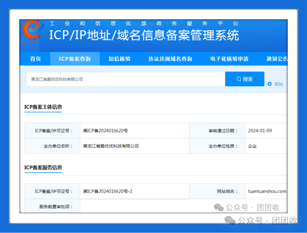Click the WeChat icon in upper watermark
The height and width of the screenshot is (233, 307).
tap(219, 207)
